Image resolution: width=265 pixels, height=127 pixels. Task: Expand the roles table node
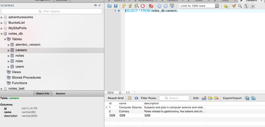pos(9,61)
